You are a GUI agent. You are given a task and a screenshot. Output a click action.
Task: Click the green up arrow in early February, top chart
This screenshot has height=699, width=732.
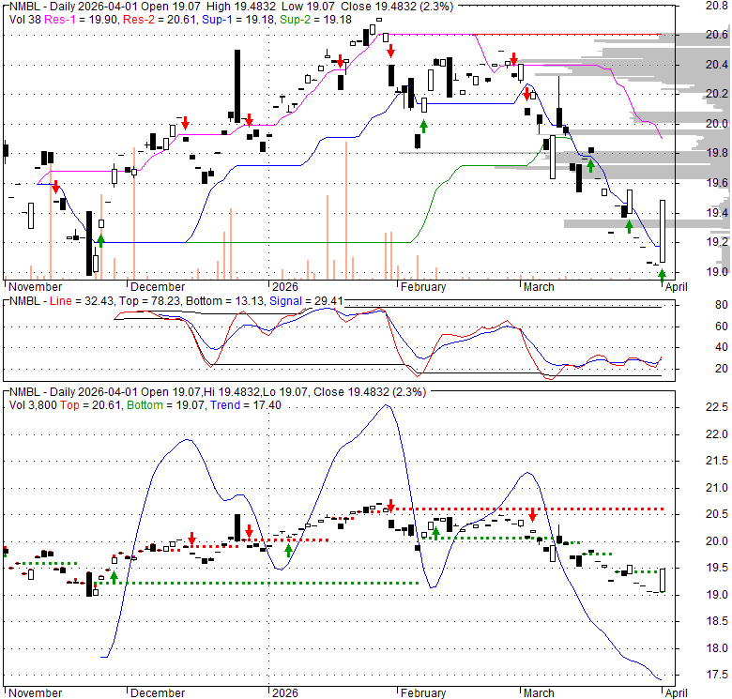click(x=423, y=125)
